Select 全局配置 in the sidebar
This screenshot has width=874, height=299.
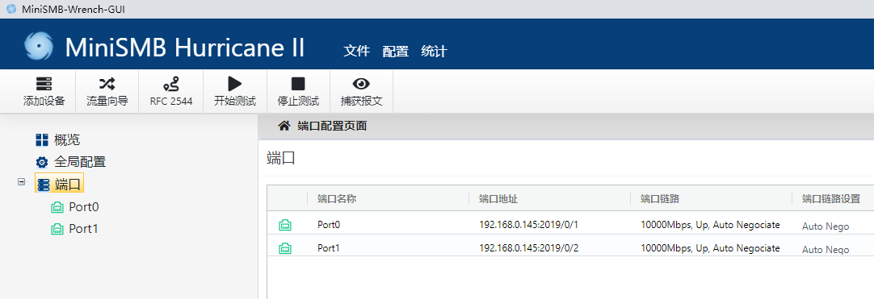pos(80,162)
